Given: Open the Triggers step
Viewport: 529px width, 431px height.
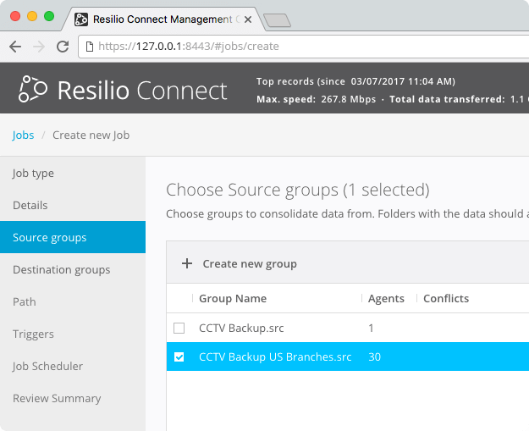Looking at the screenshot, I should click(73, 334).
